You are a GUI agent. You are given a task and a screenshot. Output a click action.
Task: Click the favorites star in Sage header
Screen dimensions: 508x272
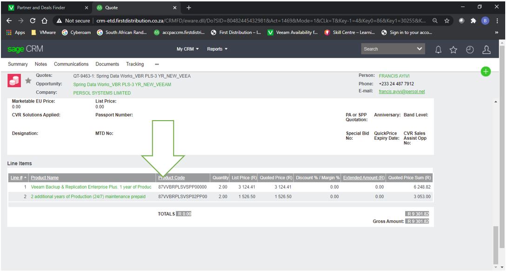click(454, 49)
